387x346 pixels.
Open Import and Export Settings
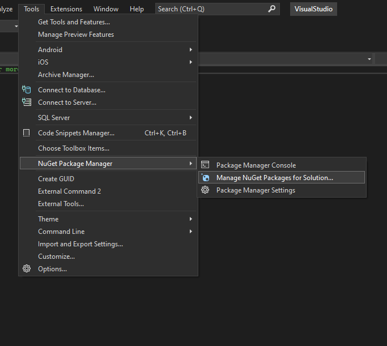click(x=108, y=244)
